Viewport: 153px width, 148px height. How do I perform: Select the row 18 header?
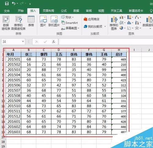click(x=3, y=142)
